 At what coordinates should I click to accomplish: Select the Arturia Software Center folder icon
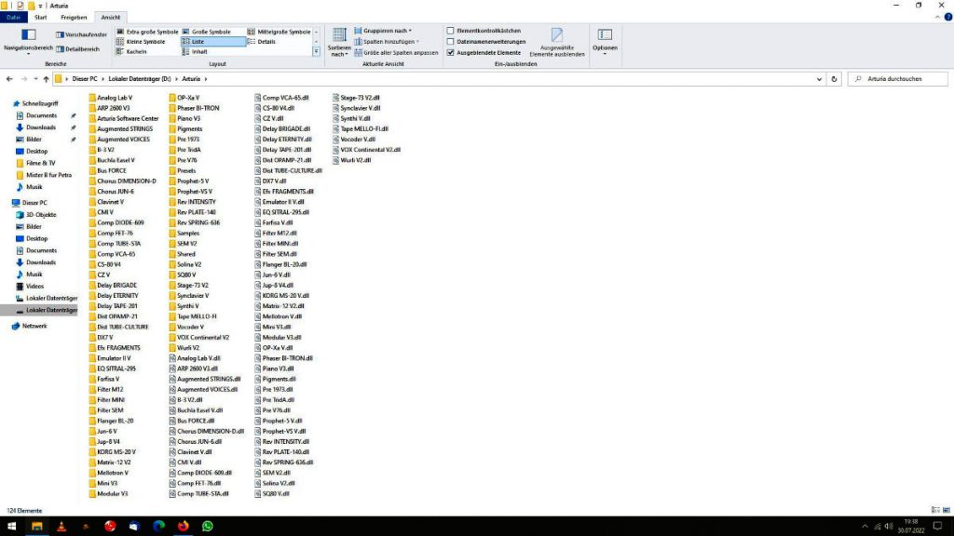92,118
